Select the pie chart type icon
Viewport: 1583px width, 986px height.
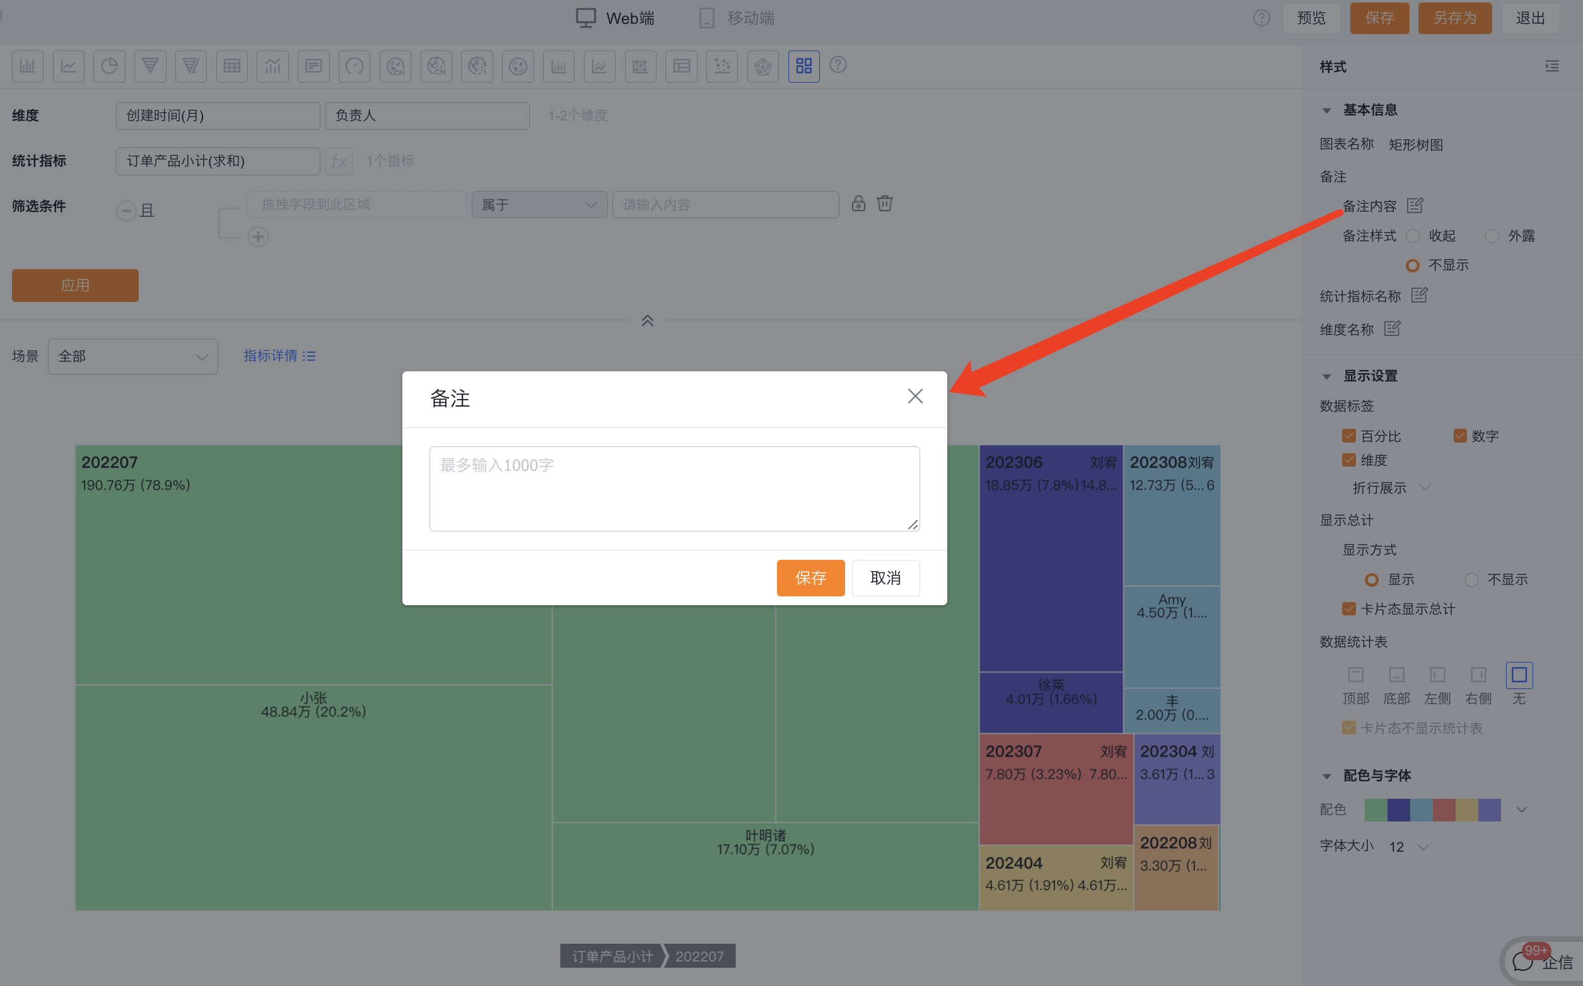[109, 66]
